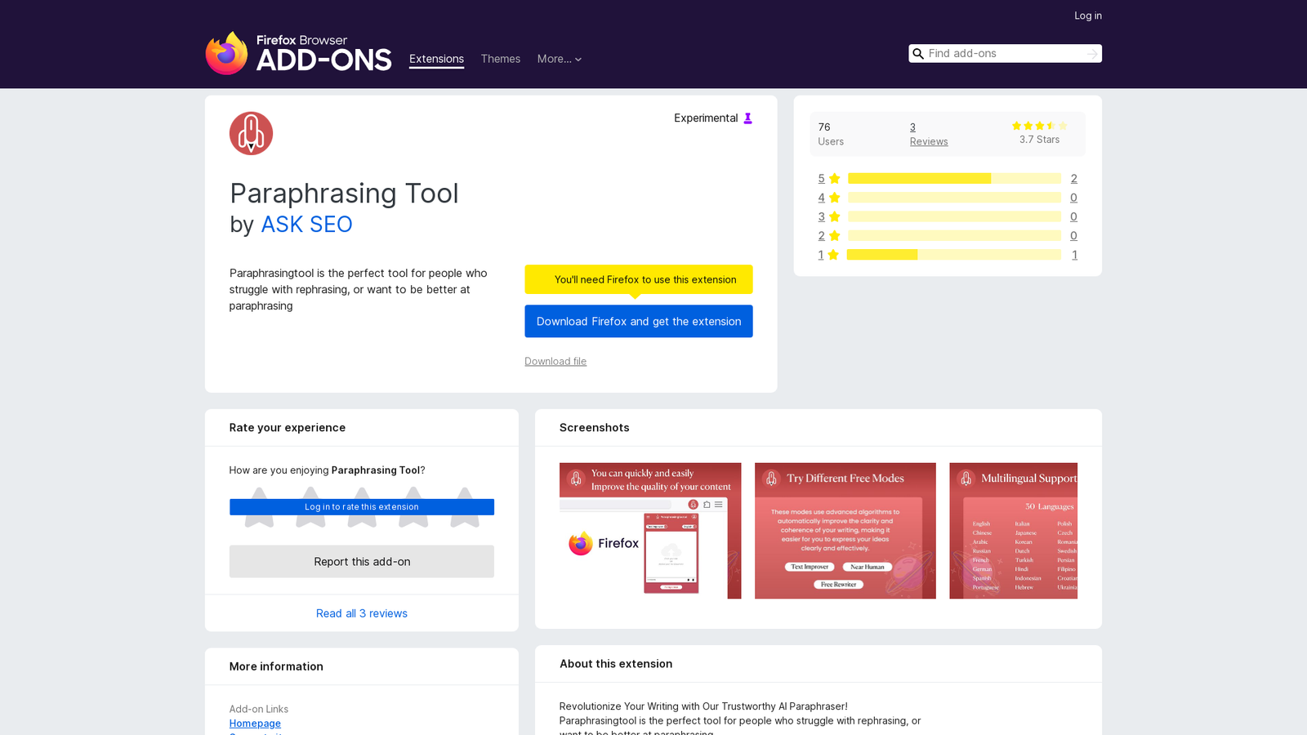
Task: Click Log in to rate this extension
Action: tap(362, 507)
